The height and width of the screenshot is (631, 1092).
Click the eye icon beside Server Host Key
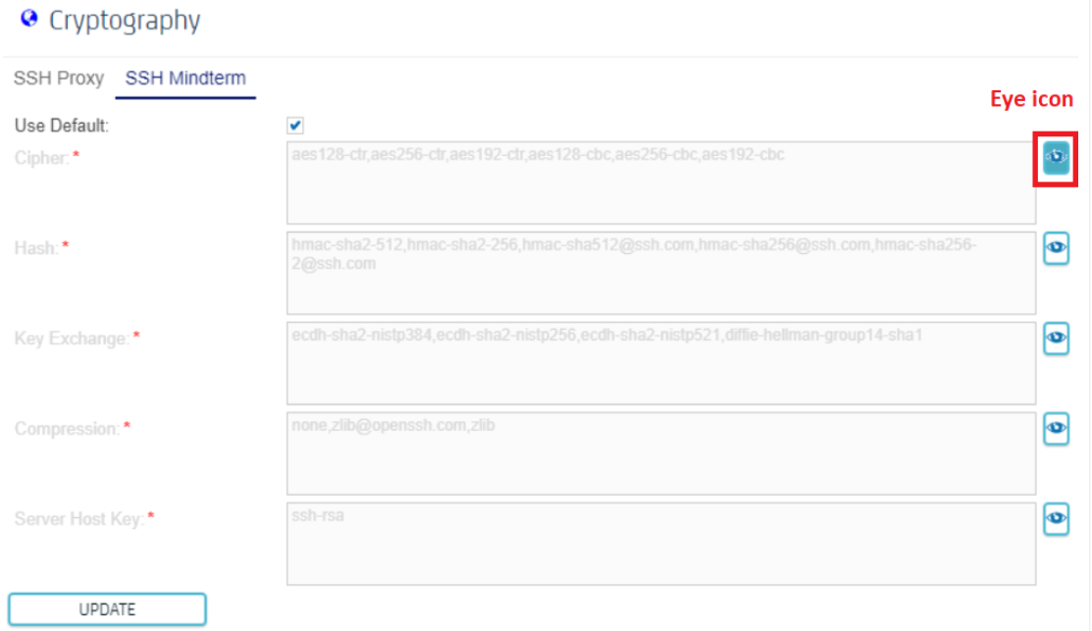(1056, 518)
